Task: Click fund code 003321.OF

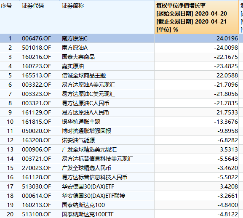Action: coord(36,103)
